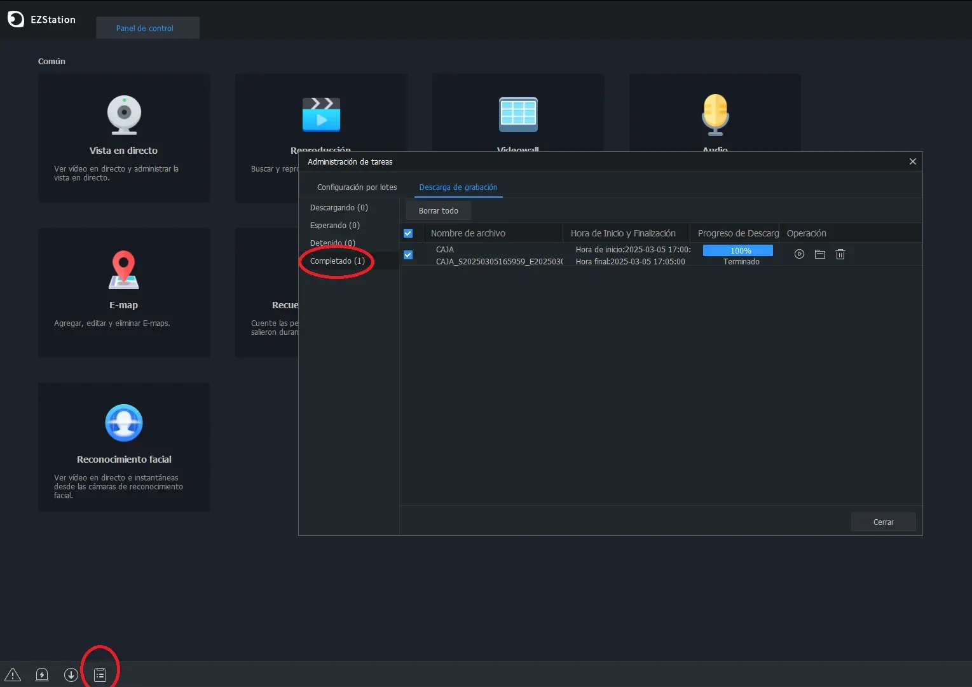
Task: Click the CAJA_S20250305165959 file name
Action: coord(499,262)
